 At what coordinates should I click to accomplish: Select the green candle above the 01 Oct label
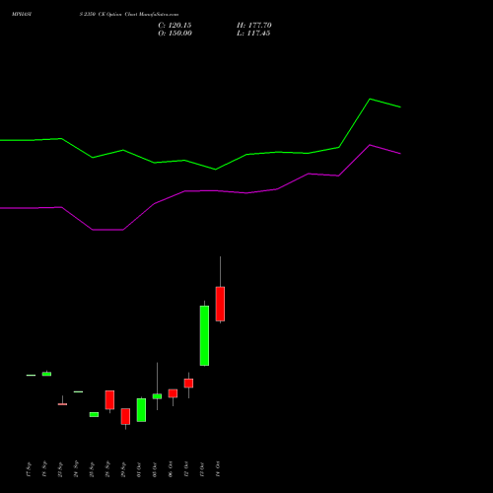(141, 410)
